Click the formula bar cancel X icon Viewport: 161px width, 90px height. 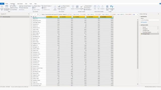click(x=32, y=14)
